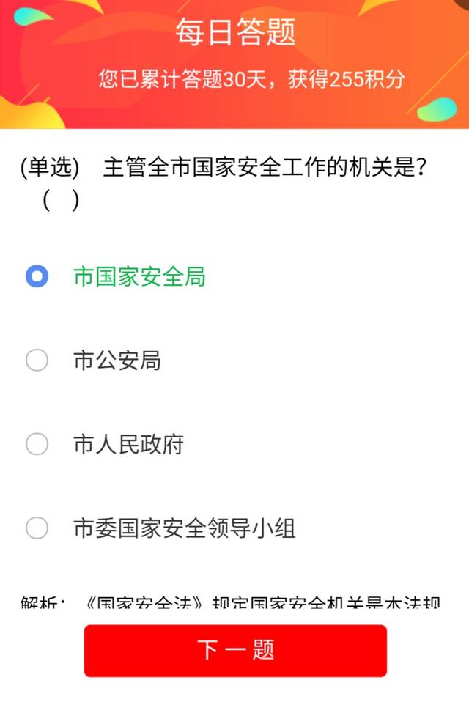Click the teal leaf icon at header's top-left
The width and height of the screenshot is (469, 713).
coord(33,16)
